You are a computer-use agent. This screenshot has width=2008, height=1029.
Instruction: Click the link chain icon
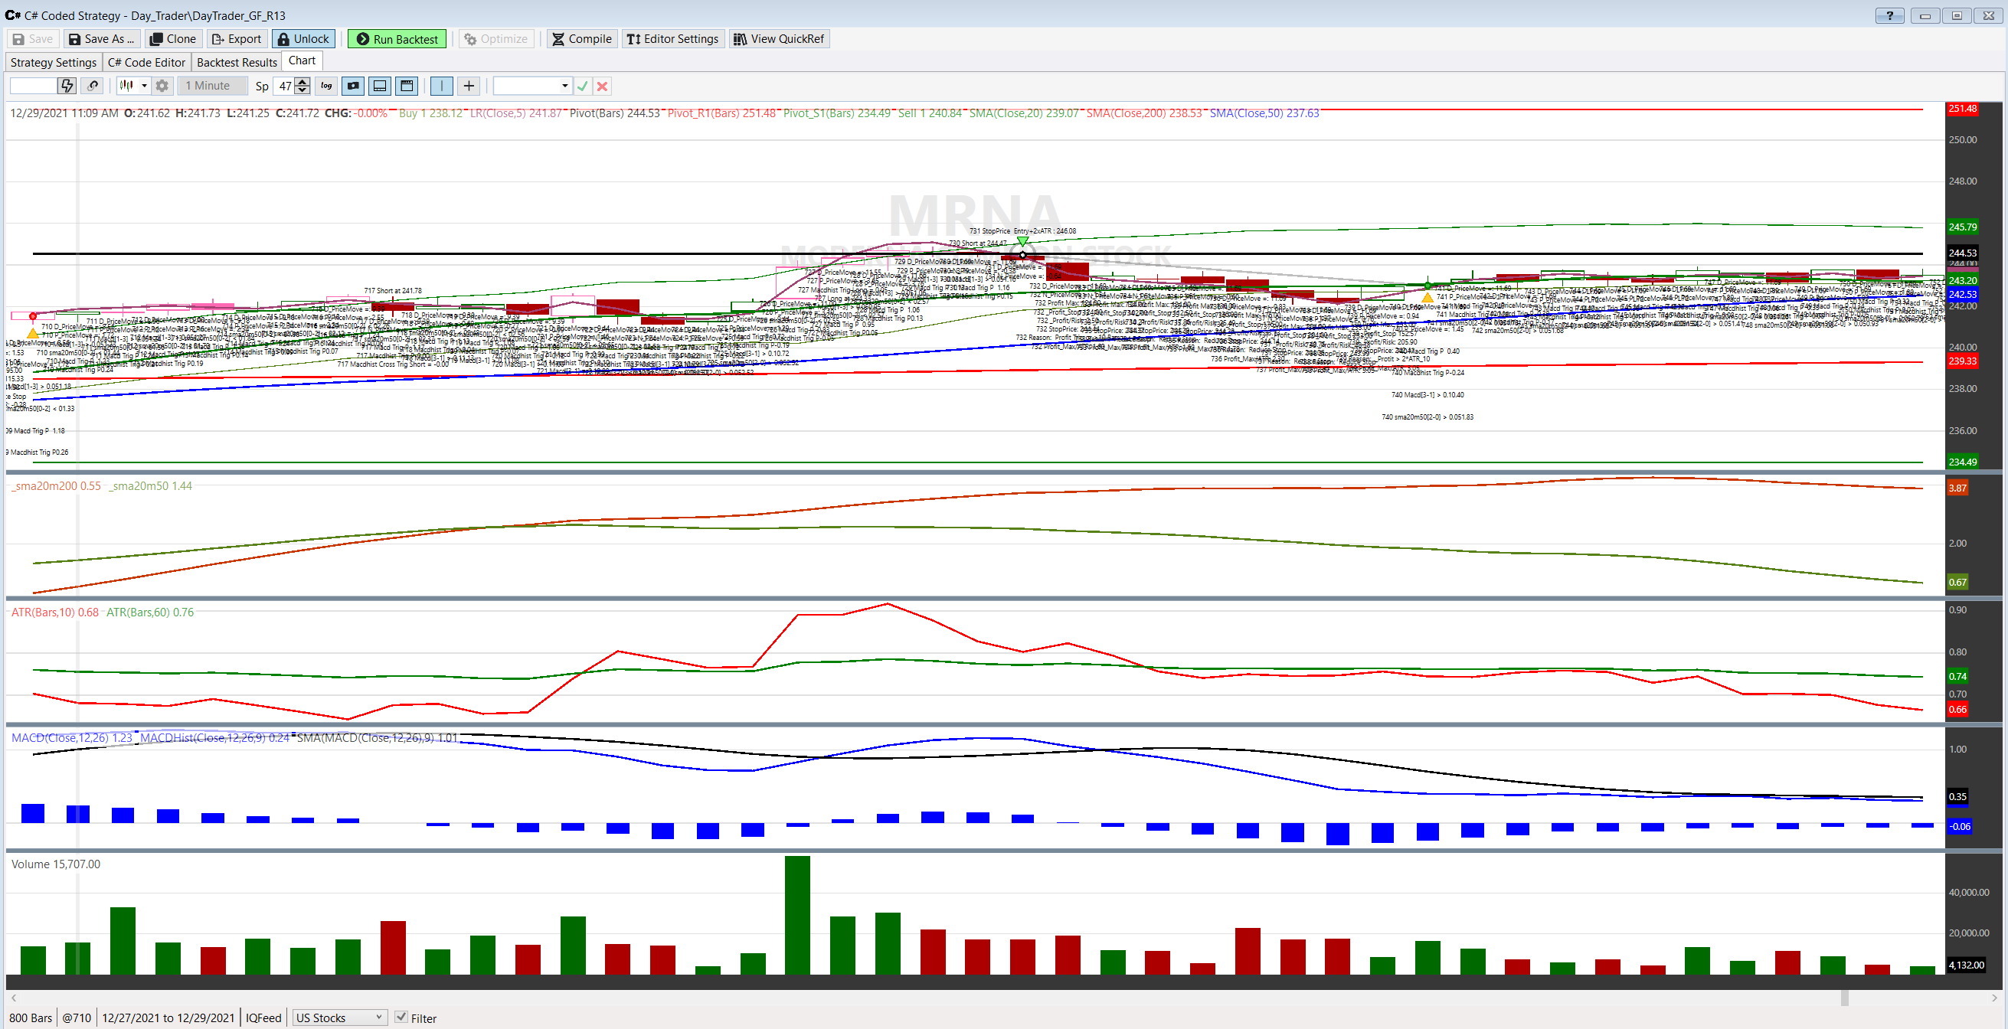coord(93,86)
